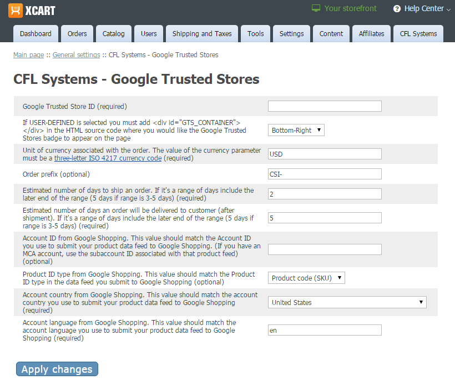The width and height of the screenshot is (455, 385).
Task: Focus the currency code USD field
Action: pyautogui.click(x=325, y=154)
